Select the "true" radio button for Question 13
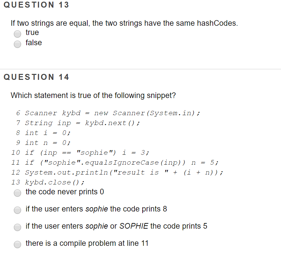 pos(17,34)
